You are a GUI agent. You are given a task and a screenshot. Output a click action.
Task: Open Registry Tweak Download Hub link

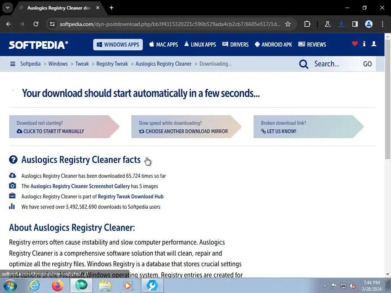pyautogui.click(x=131, y=196)
